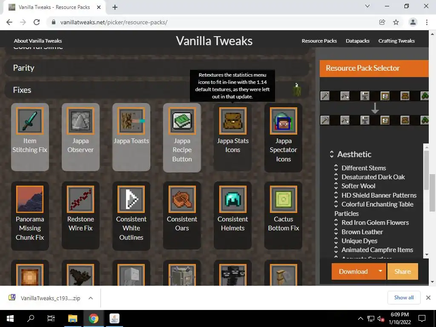Toggle the Cactus Bottom Fix pack label
The width and height of the screenshot is (436, 327).
283,224
